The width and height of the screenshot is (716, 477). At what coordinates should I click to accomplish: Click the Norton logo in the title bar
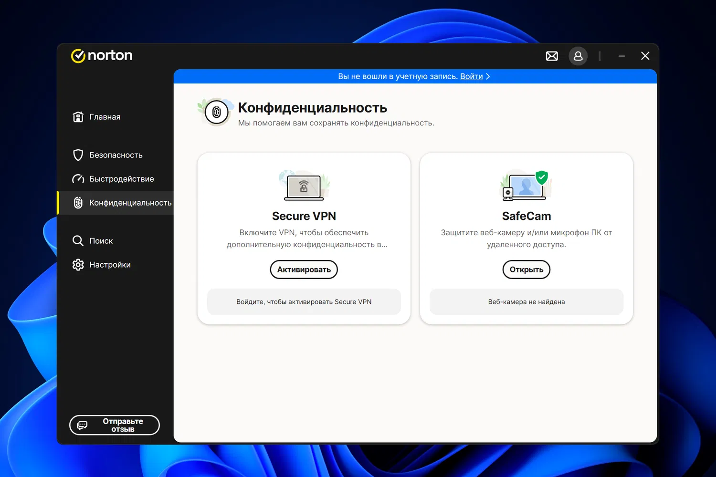[x=102, y=56]
